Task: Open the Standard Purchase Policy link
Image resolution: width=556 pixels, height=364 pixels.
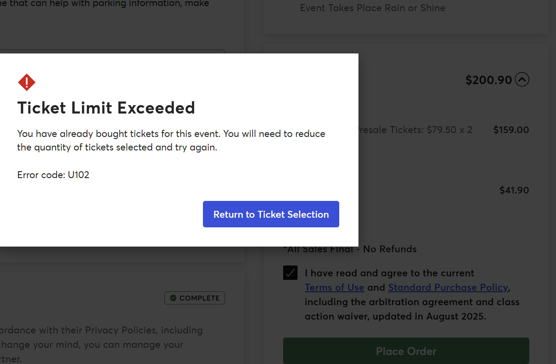Action: click(448, 287)
